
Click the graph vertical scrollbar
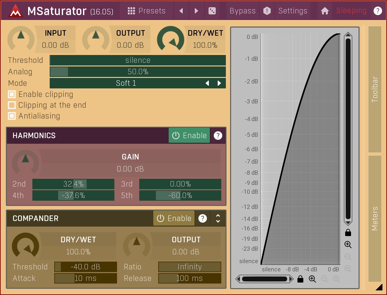(x=348, y=129)
